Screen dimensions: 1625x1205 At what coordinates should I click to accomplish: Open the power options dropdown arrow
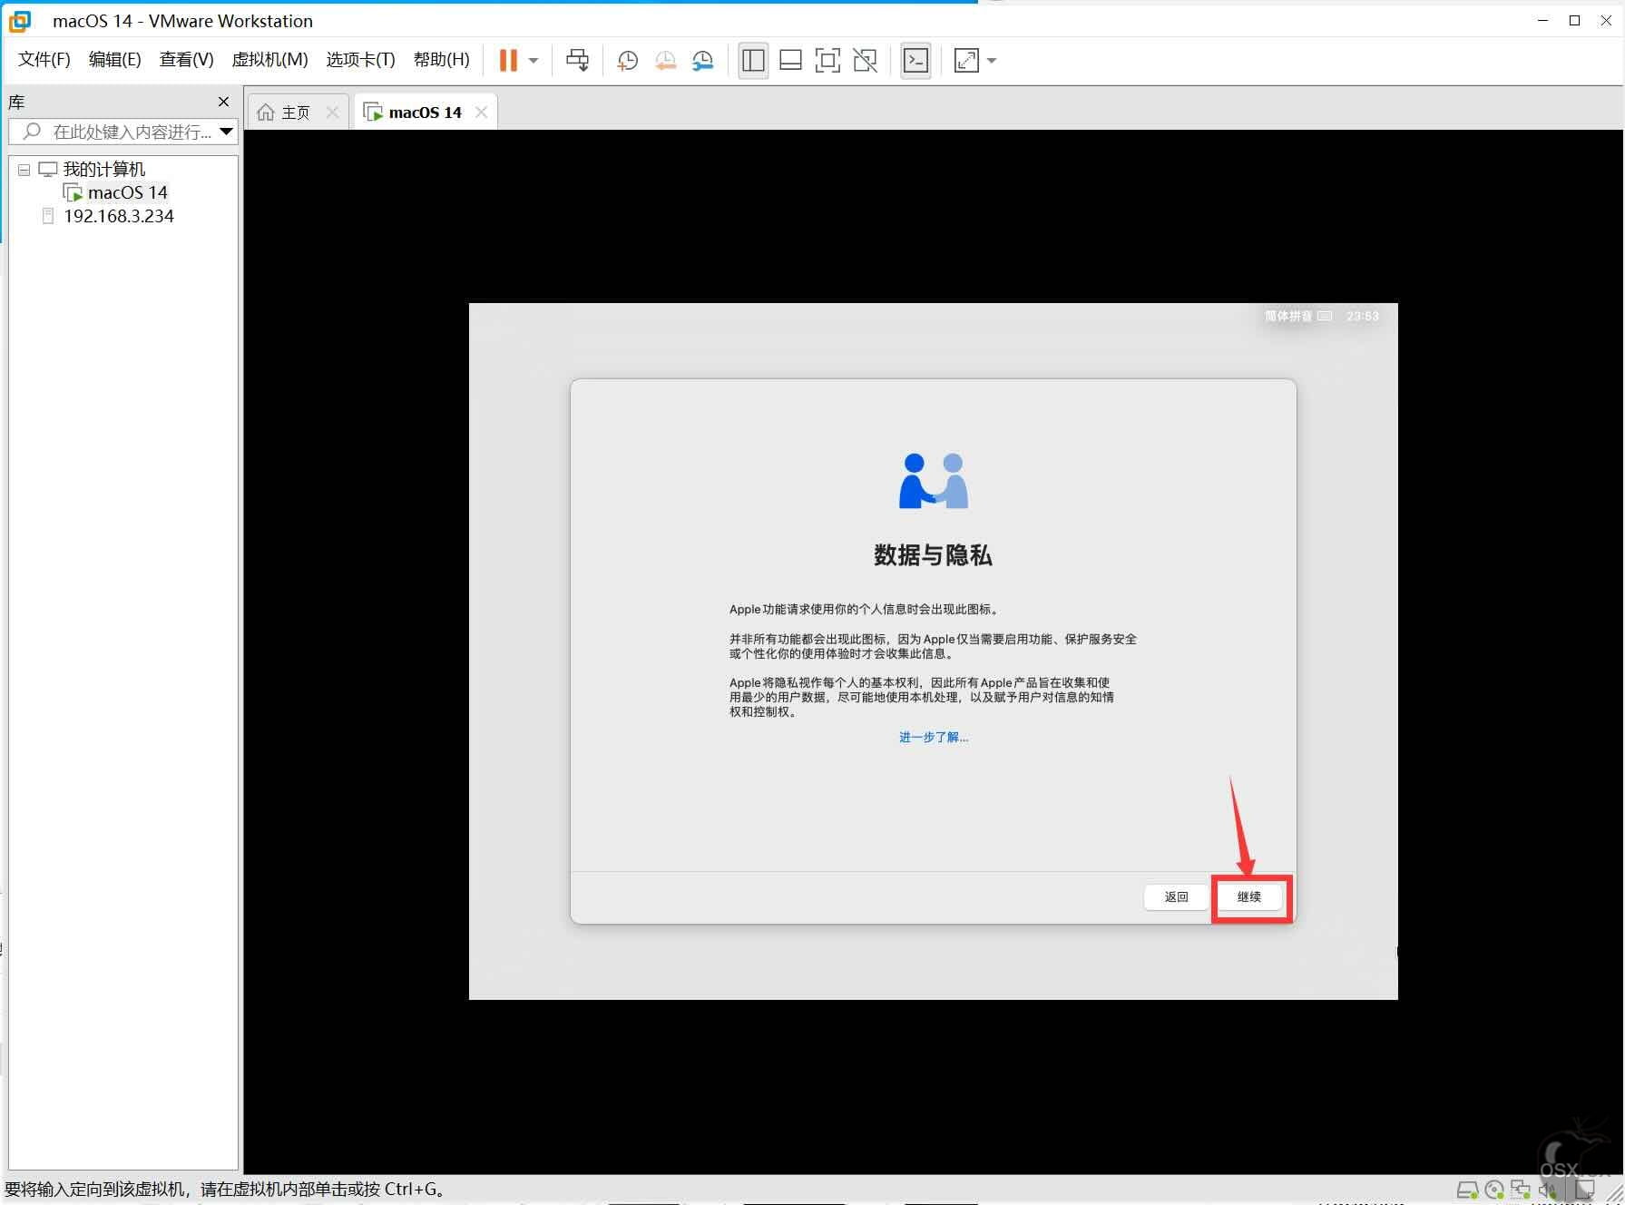point(534,61)
